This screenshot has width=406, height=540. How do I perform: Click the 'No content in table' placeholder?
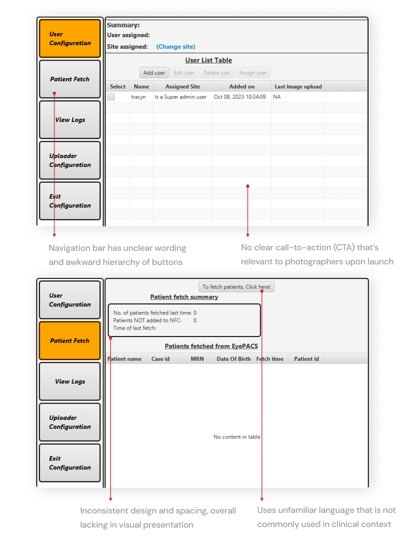point(237,437)
